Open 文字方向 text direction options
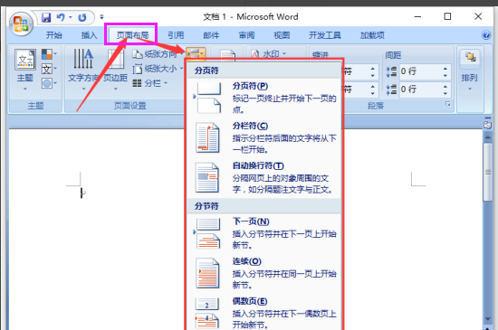This screenshot has height=330, width=498. 83,70
